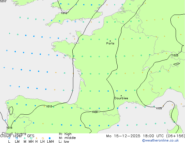Click the orange plus H legend symbol
185x143 pixels.
tap(36, 138)
